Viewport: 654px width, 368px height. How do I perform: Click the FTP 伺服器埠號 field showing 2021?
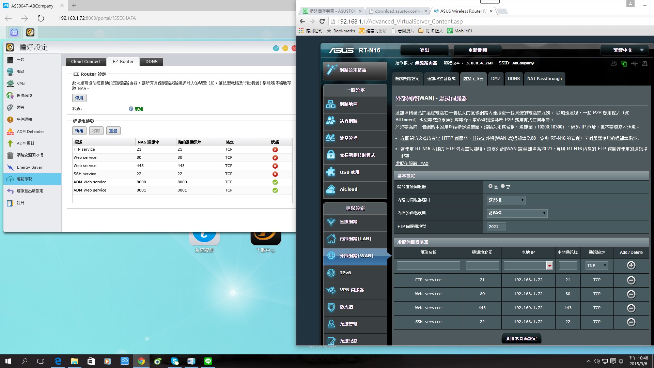pyautogui.click(x=496, y=227)
